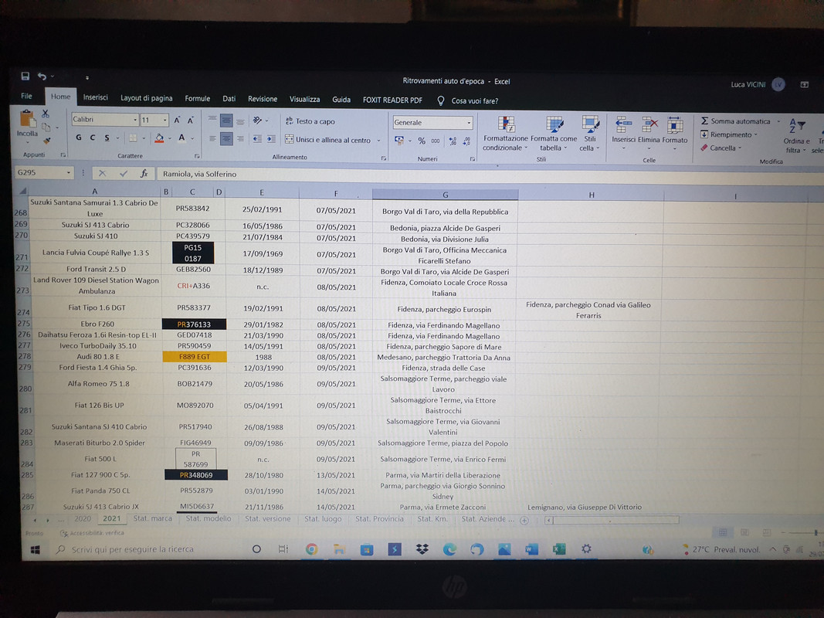This screenshot has height=618, width=824.
Task: Insert function using fx button
Action: point(144,173)
